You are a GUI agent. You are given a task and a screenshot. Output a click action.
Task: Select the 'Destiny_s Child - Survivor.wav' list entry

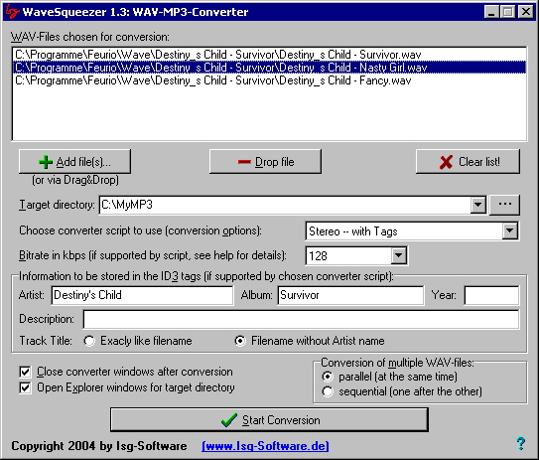coord(270,55)
